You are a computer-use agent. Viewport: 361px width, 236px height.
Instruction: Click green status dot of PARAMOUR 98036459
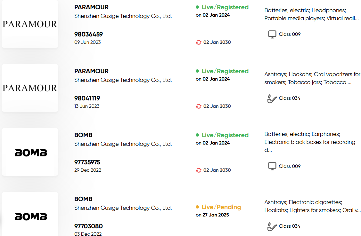tap(197, 7)
